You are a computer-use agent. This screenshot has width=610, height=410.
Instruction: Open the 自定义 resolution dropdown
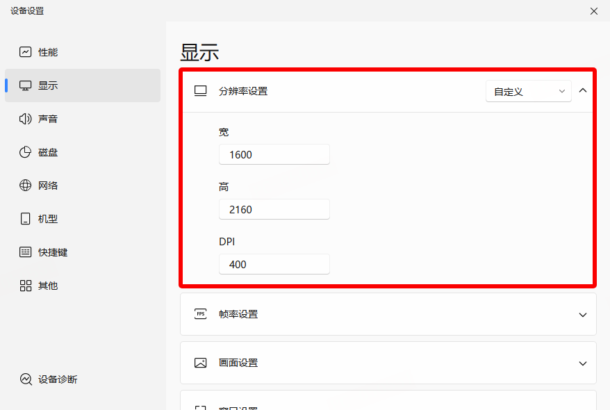click(528, 91)
